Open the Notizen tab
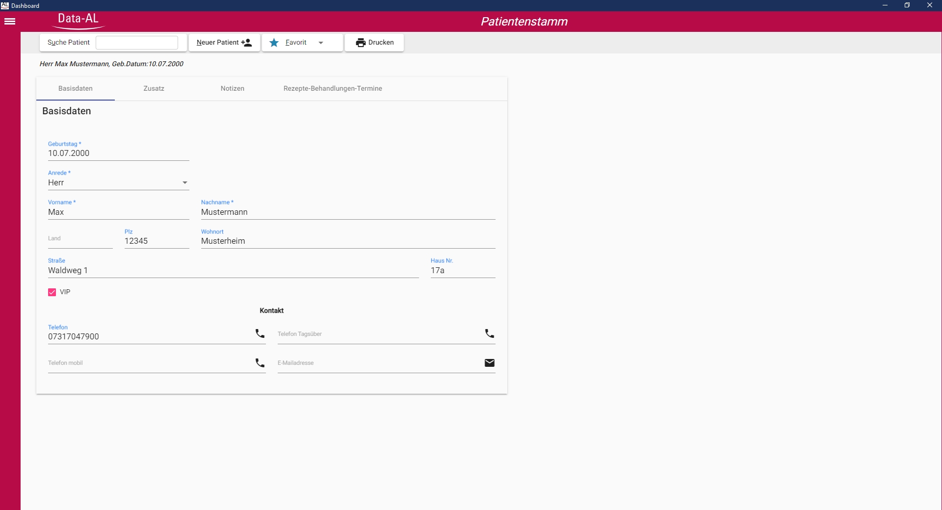Image resolution: width=942 pixels, height=510 pixels. tap(233, 89)
